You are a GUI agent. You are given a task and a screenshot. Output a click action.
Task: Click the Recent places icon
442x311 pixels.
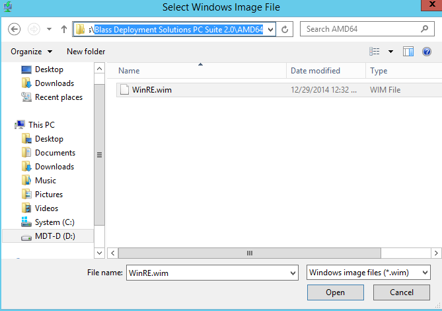tap(26, 97)
